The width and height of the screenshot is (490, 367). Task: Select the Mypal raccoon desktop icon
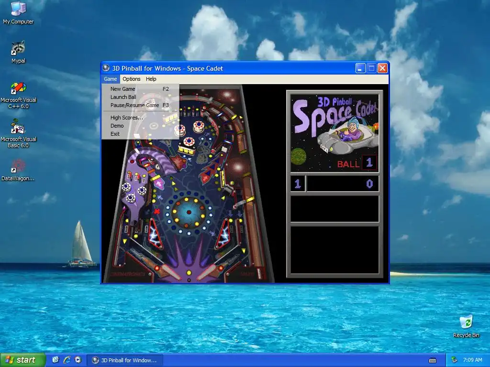[18, 52]
